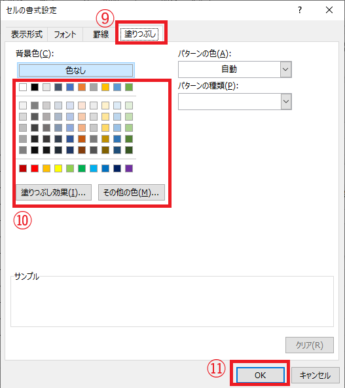This screenshot has height=388, width=345.
Task: Pick green swatch in top theme row
Action: [x=129, y=87]
